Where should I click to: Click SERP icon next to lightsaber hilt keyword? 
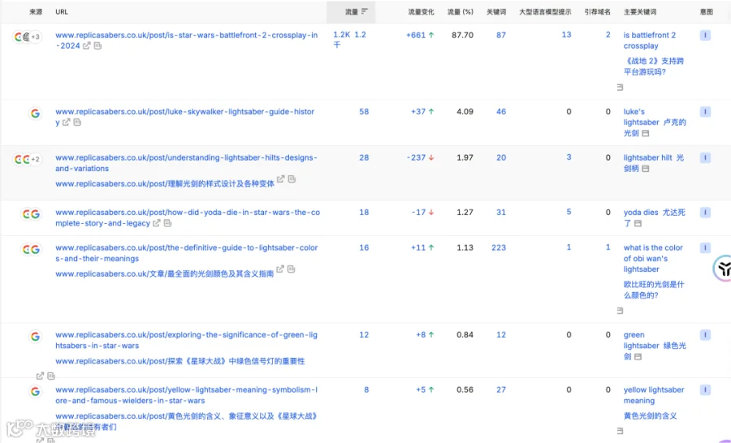[x=645, y=169]
